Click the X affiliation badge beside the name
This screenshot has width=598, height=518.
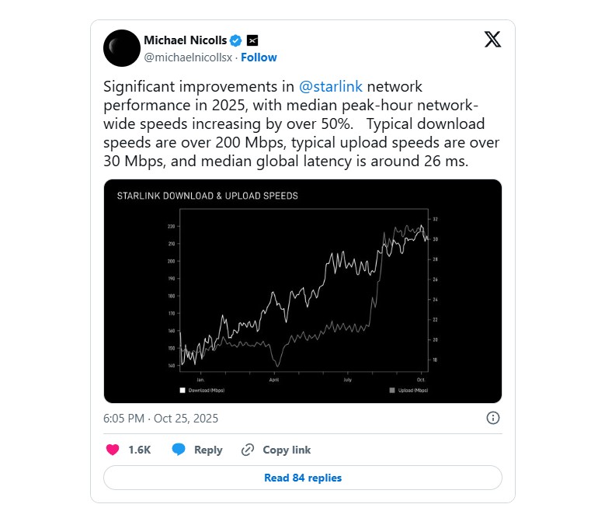tap(252, 40)
